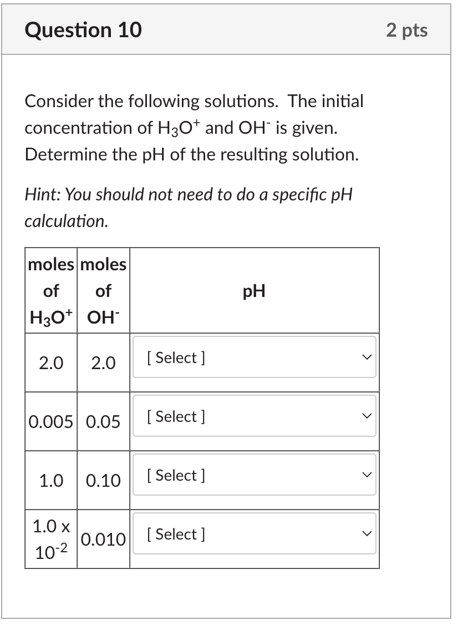The image size is (458, 625).
Task: Click the chevron on the bottom Select menu
Action: [366, 534]
